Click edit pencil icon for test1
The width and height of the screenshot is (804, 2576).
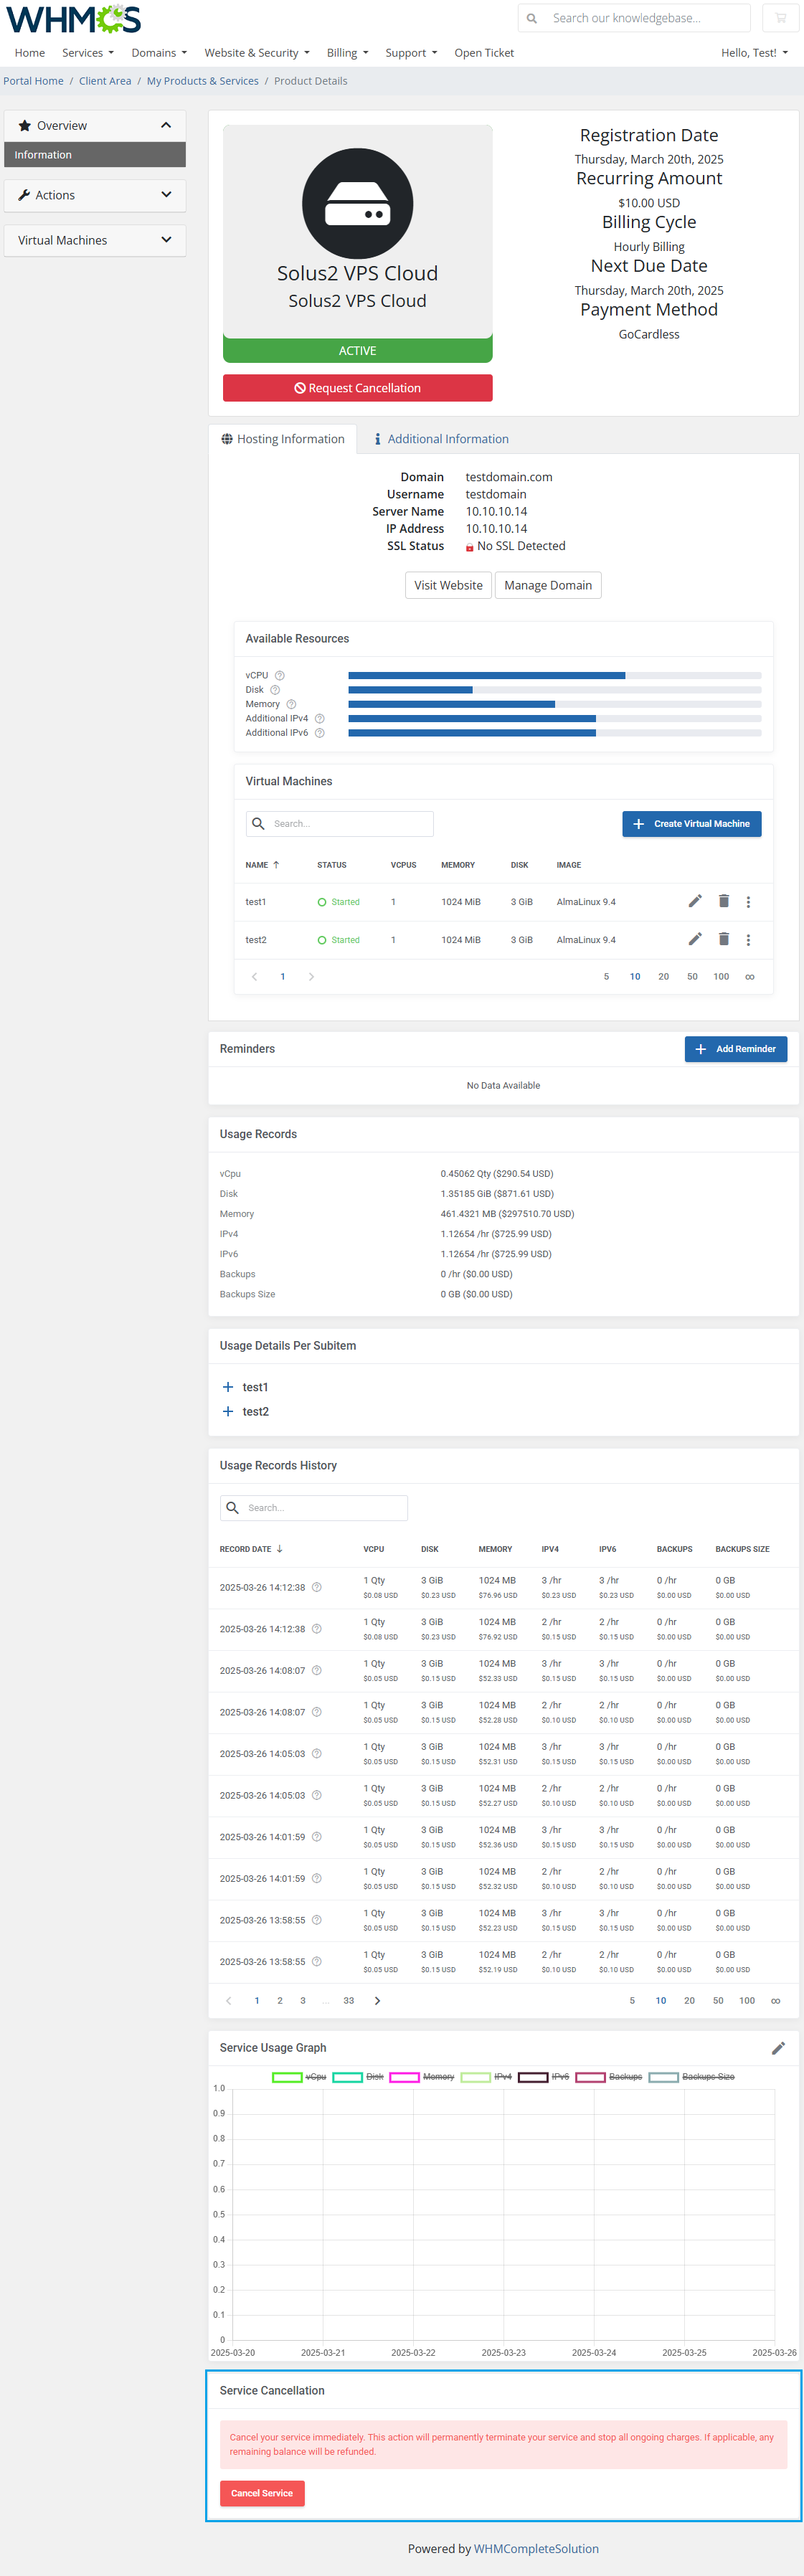coord(695,901)
